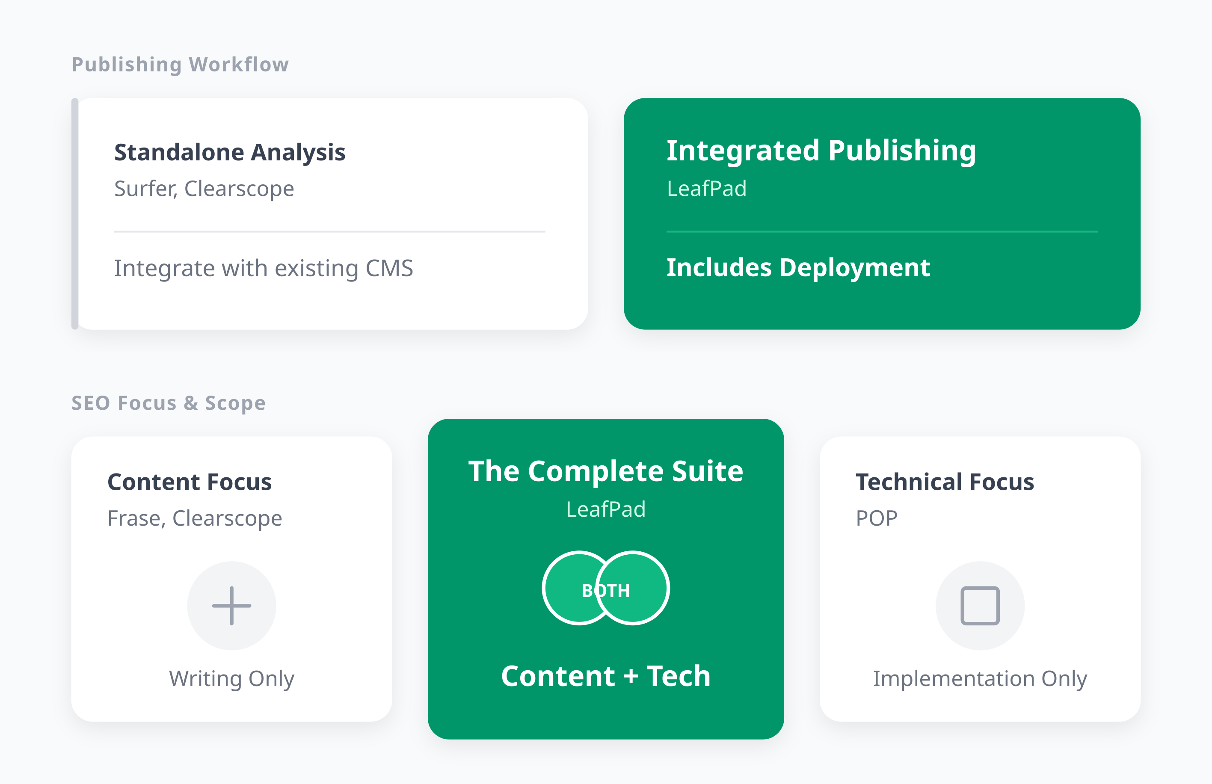Screen dimensions: 1212x784
Task: Click Includes Deployment text
Action: tap(798, 268)
